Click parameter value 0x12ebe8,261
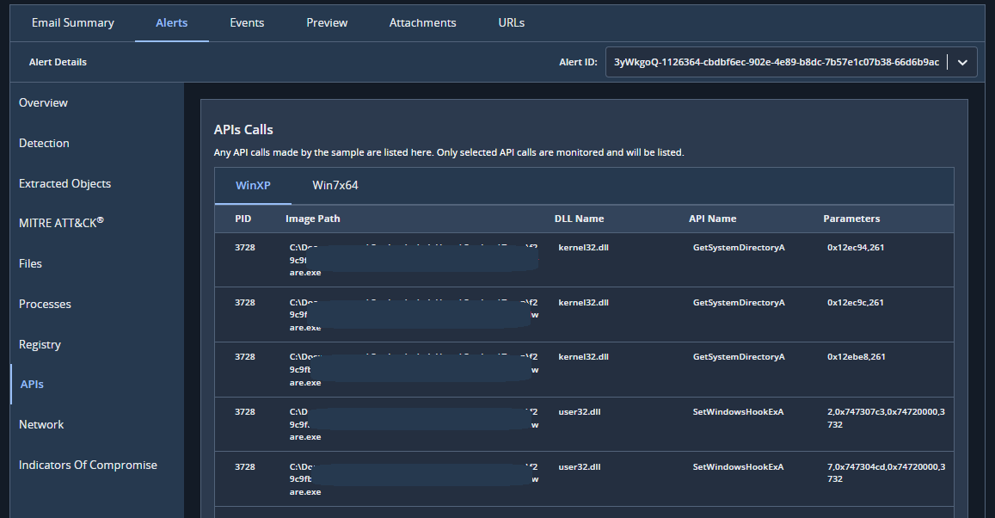995x518 pixels. [x=856, y=357]
